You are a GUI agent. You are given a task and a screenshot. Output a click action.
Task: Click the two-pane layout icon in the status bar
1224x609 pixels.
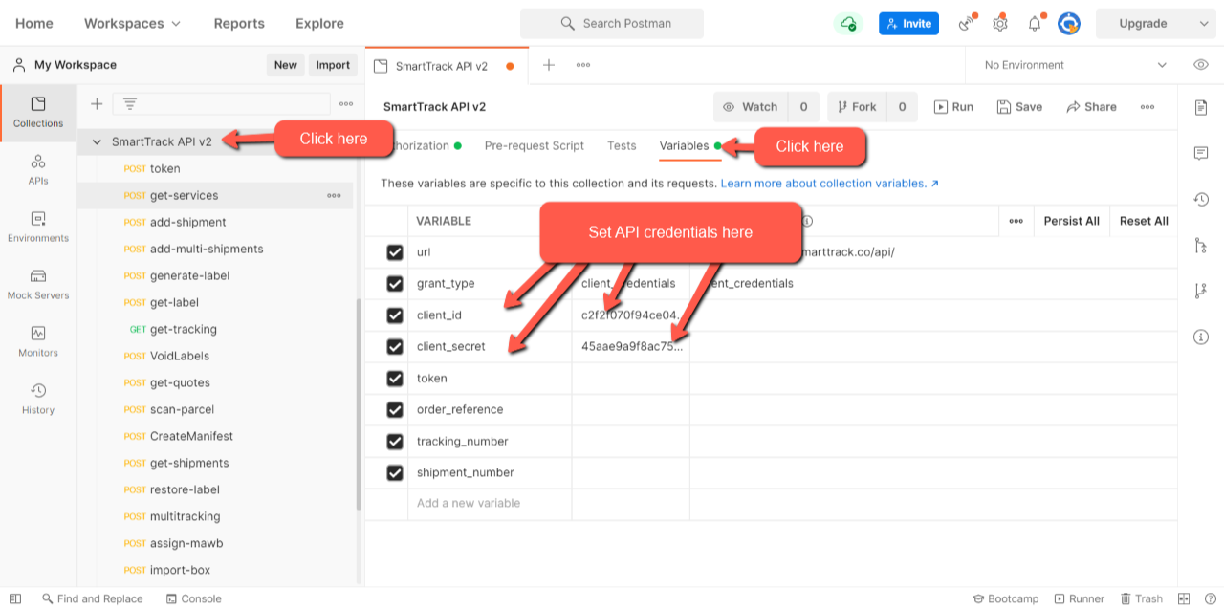(1184, 598)
